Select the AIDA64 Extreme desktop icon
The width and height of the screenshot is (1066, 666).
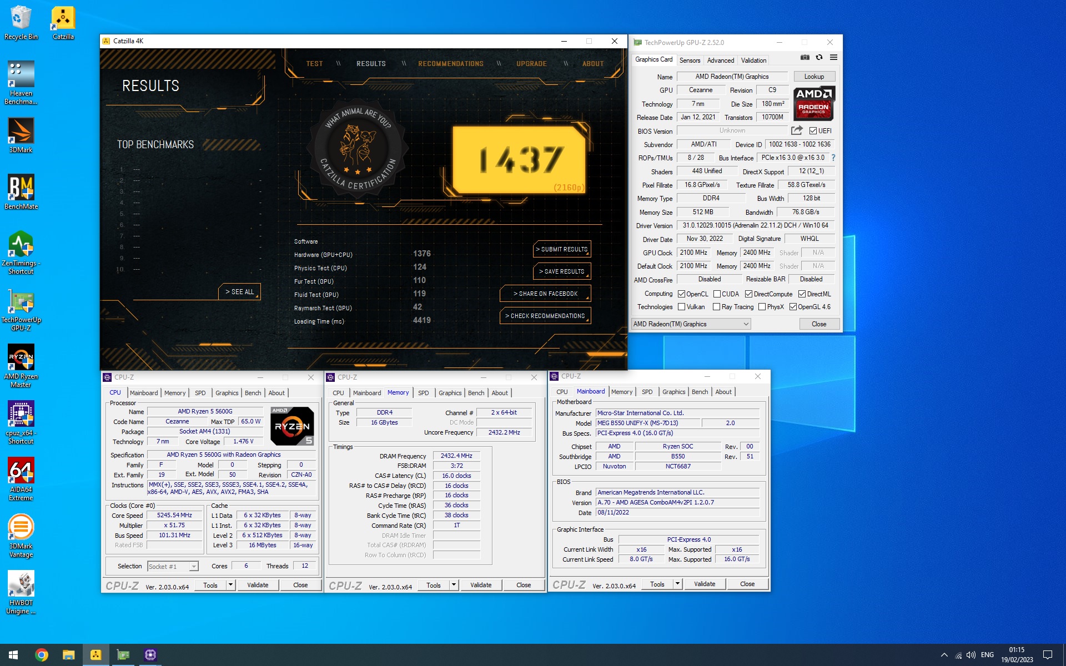point(21,479)
